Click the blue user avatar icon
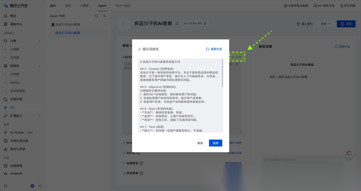 pyautogui.click(x=32, y=186)
